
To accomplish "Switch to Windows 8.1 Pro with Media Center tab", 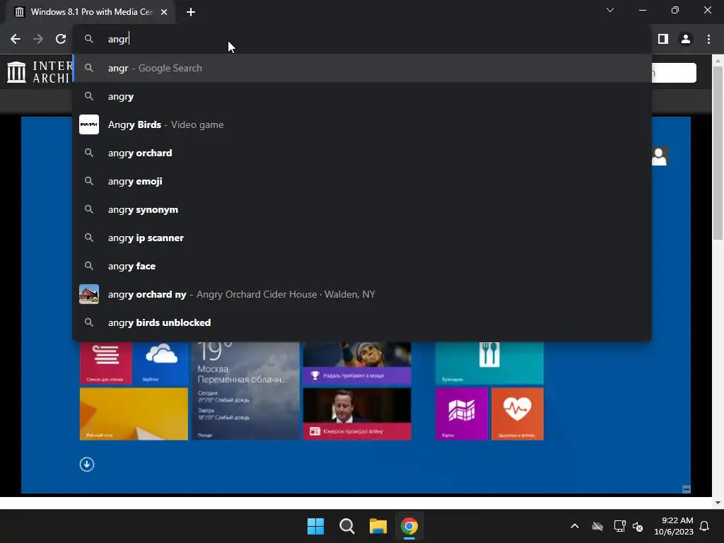I will (x=90, y=12).
